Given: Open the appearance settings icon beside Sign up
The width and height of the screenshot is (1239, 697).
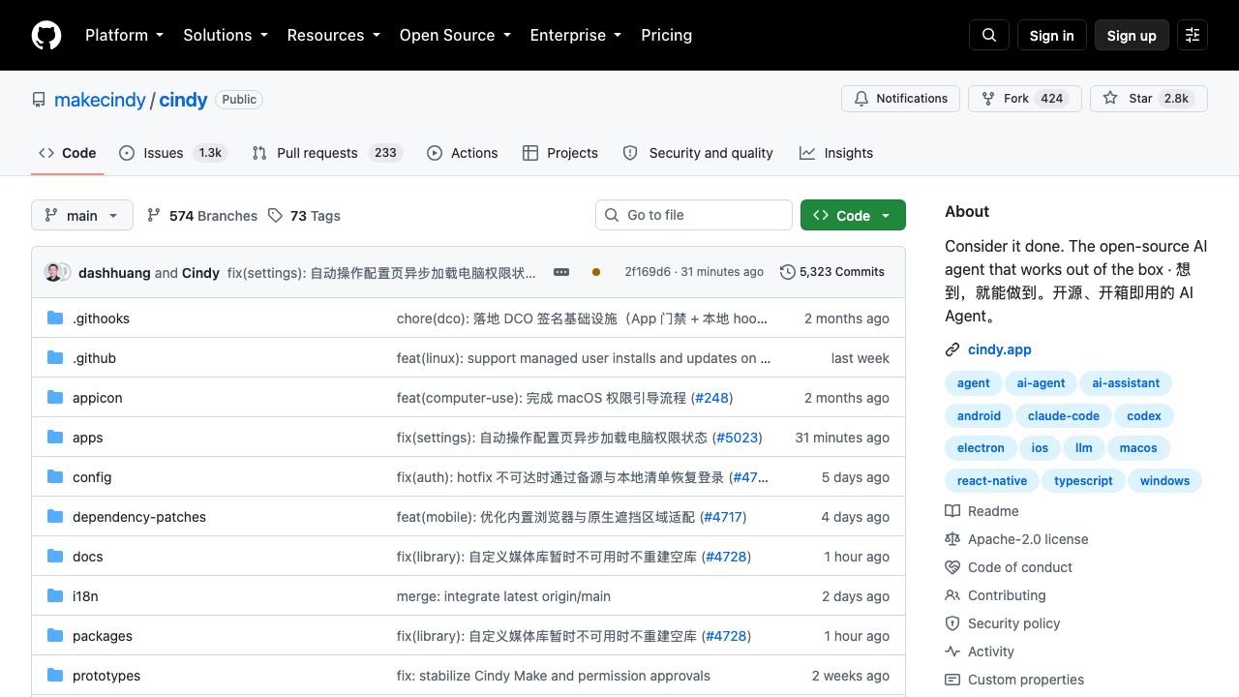Looking at the screenshot, I should coord(1193,35).
